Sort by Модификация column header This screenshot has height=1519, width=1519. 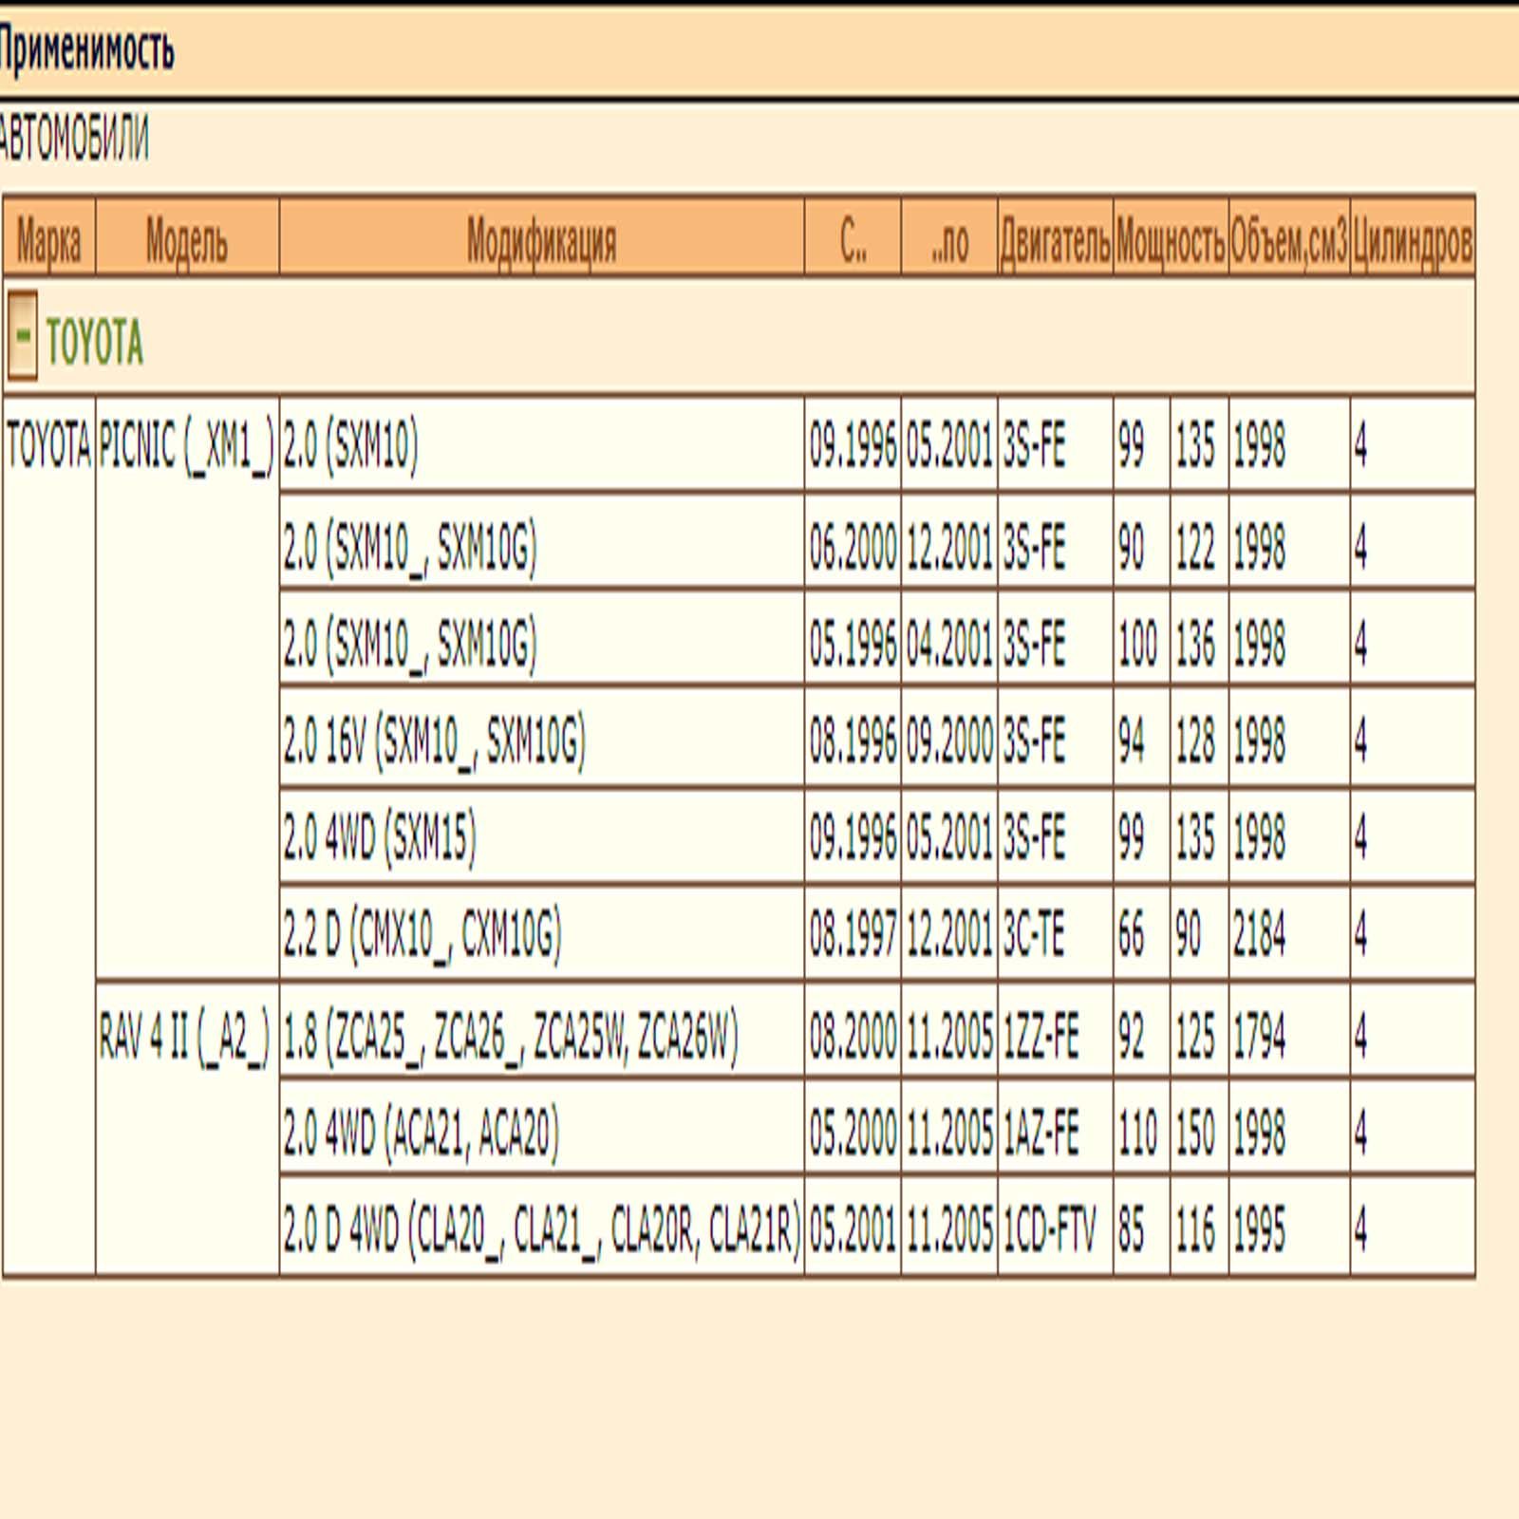pyautogui.click(x=542, y=237)
